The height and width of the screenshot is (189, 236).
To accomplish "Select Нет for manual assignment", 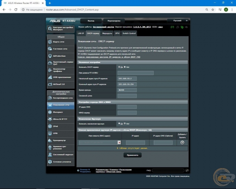I will pos(125,123).
